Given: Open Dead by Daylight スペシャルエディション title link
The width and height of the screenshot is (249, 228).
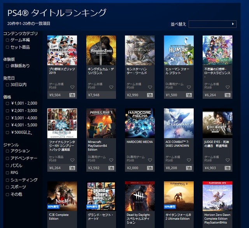Looking at the screenshot, I should [139, 219].
